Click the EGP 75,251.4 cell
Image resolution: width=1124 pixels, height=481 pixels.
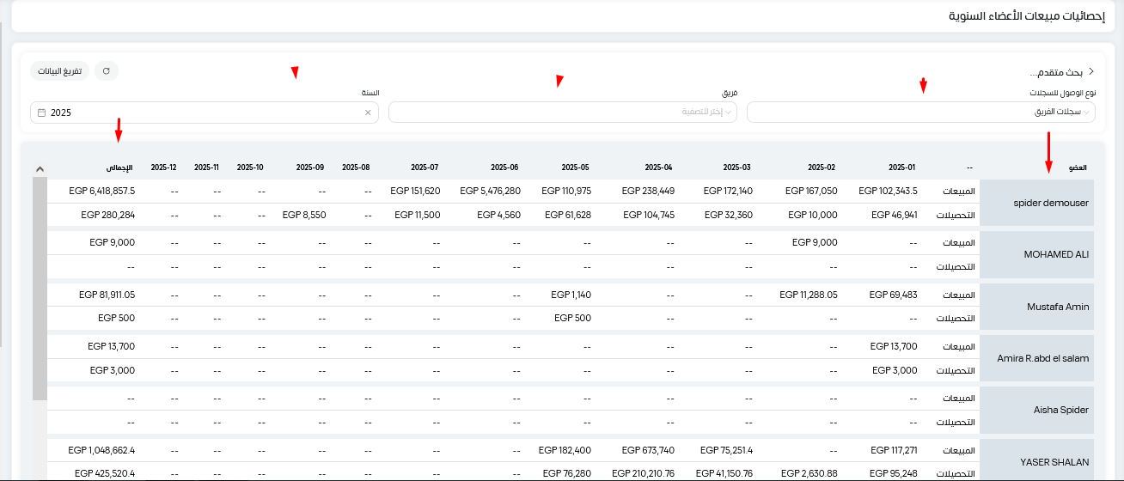point(727,449)
